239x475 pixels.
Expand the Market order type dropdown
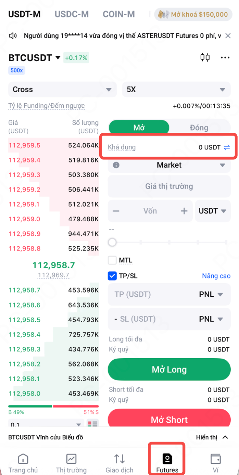222,165
